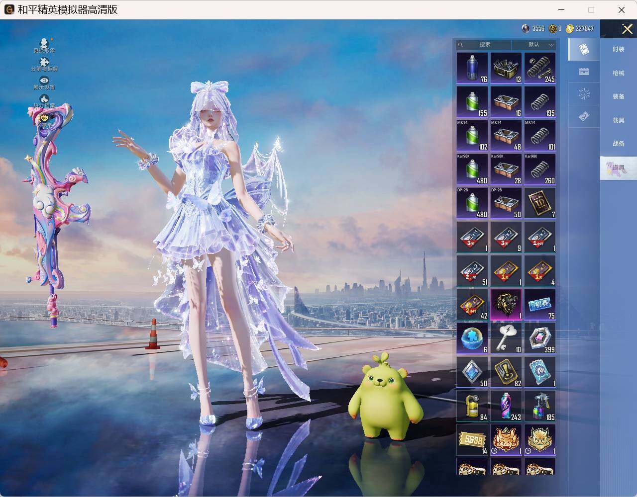637x497 pixels.
Task: Select the 道具 tab
Action: pyautogui.click(x=619, y=168)
